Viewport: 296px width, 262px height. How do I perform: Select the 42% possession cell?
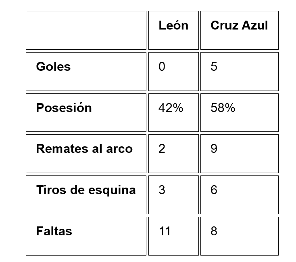coord(173,113)
